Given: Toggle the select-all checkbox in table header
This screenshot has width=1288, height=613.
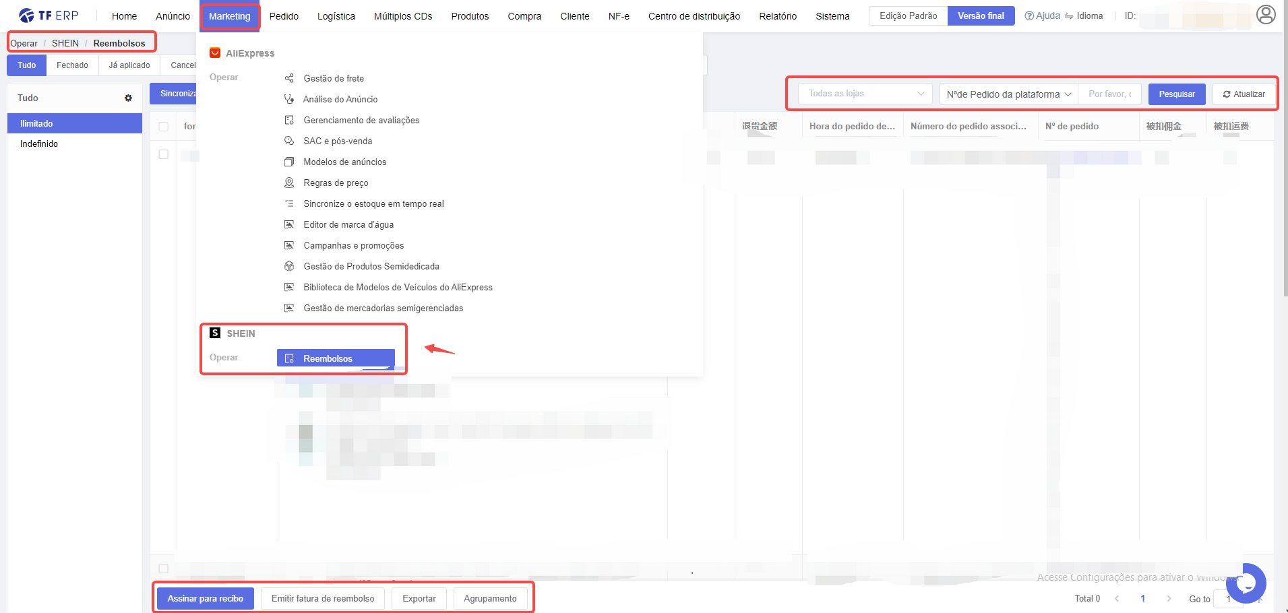Looking at the screenshot, I should 163,127.
